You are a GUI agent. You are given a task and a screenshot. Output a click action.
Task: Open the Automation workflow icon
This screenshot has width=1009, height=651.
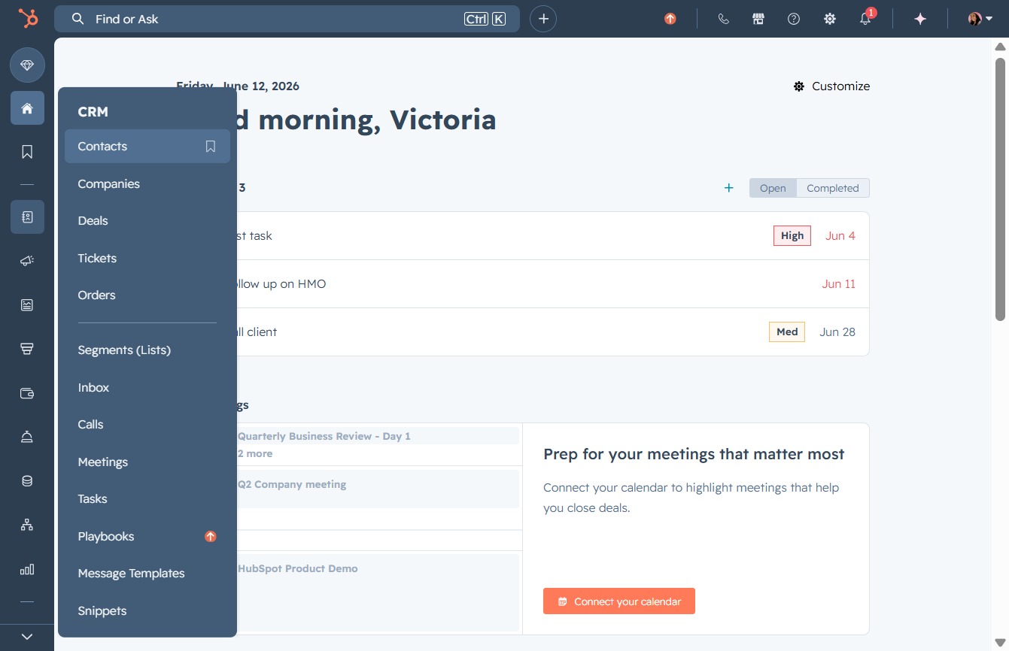click(x=27, y=525)
